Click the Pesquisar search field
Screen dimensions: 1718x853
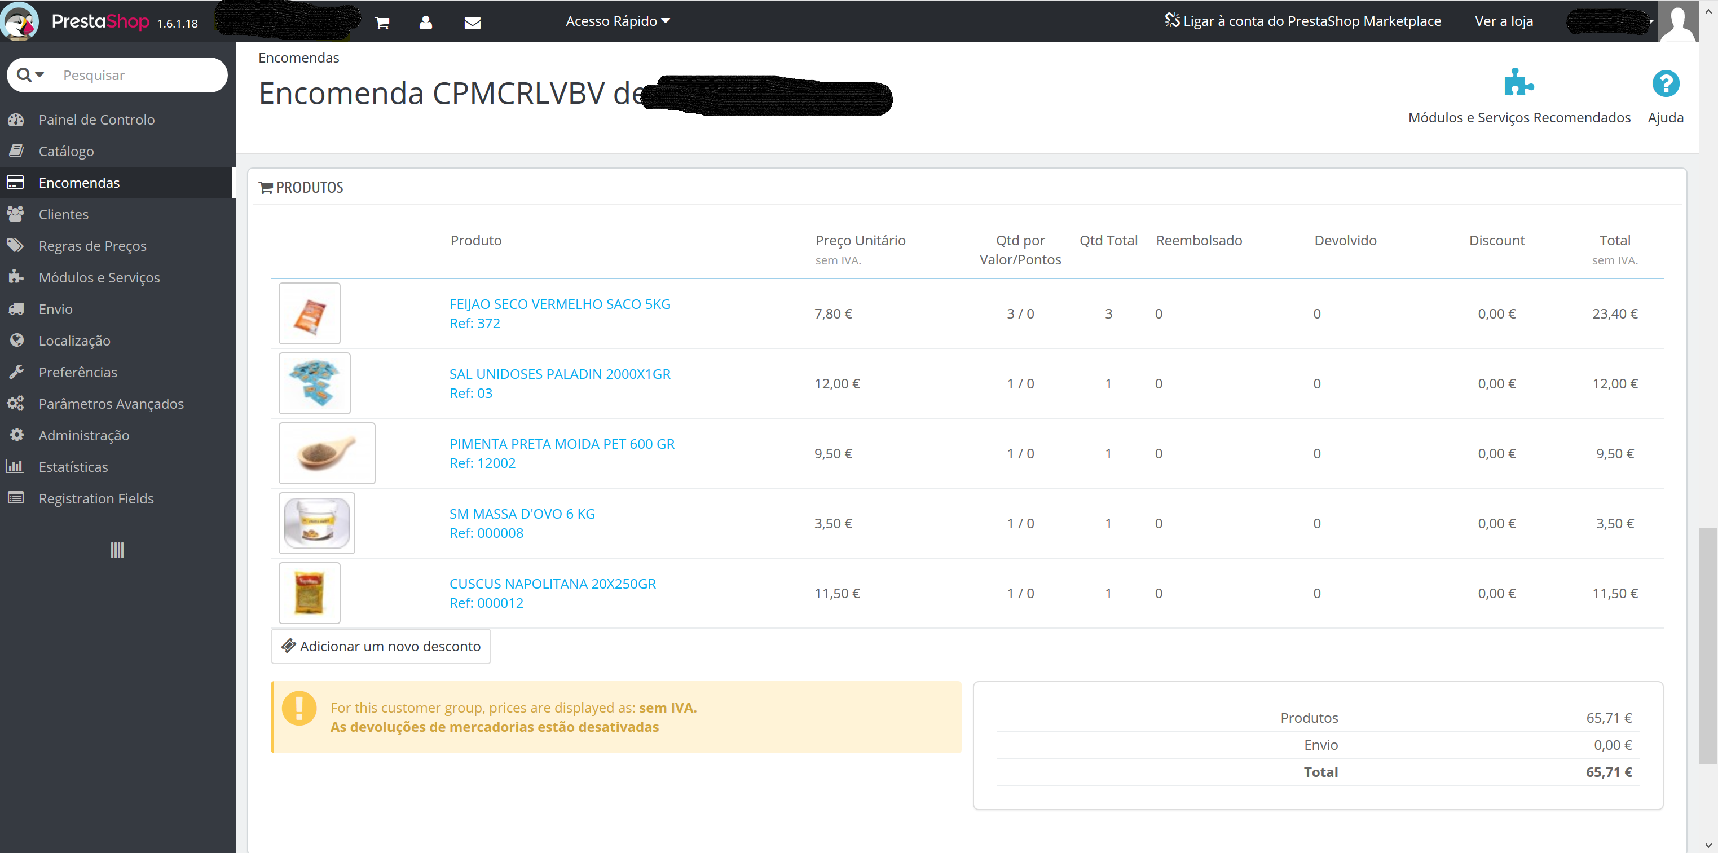click(x=140, y=74)
